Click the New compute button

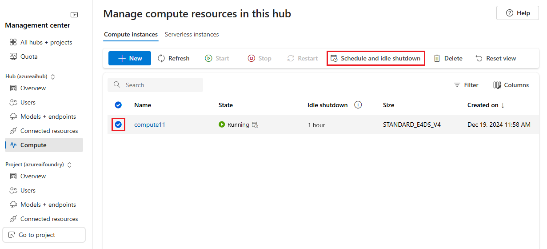(130, 58)
